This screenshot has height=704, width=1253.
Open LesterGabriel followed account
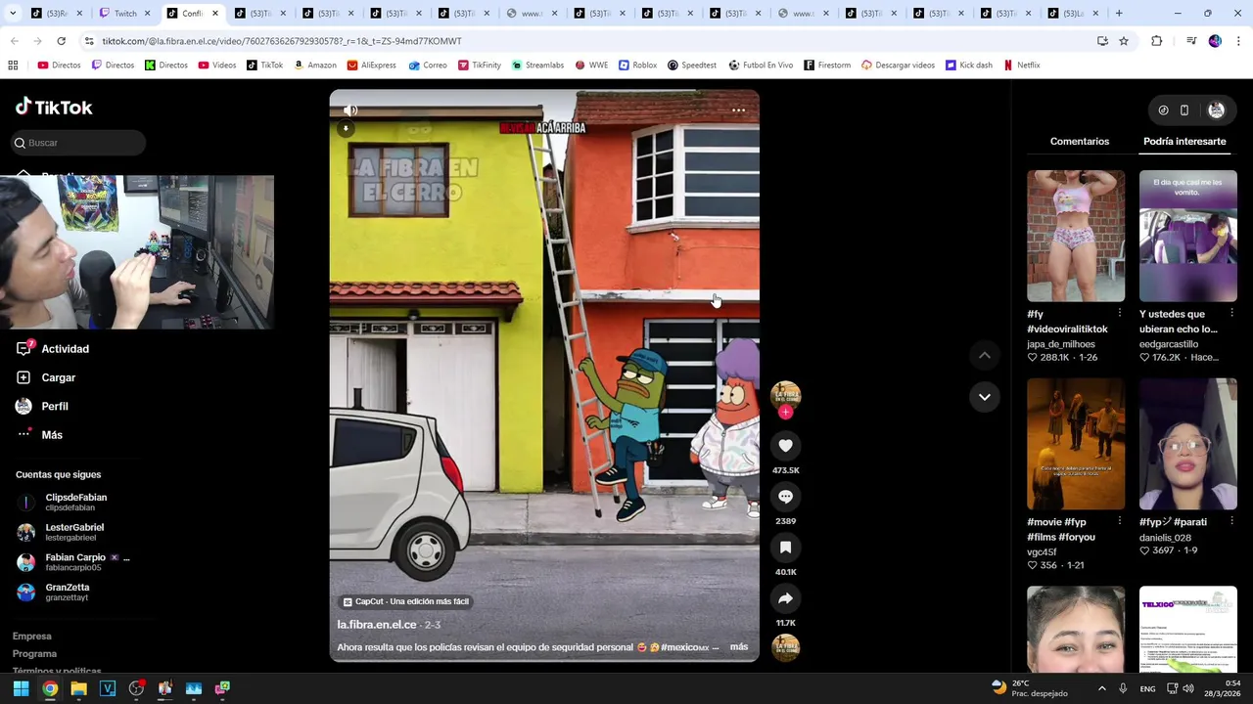pos(61,532)
